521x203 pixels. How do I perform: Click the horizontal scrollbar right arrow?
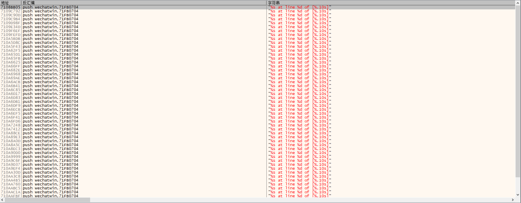coord(513,200)
